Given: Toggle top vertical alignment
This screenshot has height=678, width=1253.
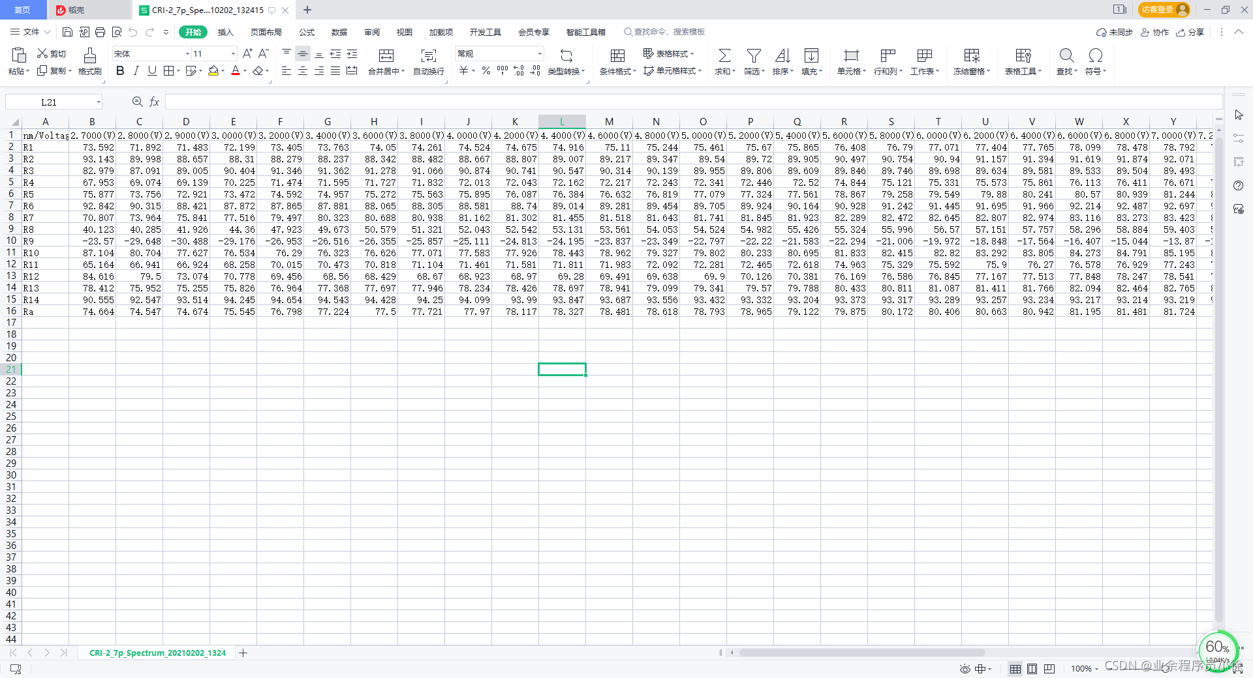Looking at the screenshot, I should tap(286, 53).
